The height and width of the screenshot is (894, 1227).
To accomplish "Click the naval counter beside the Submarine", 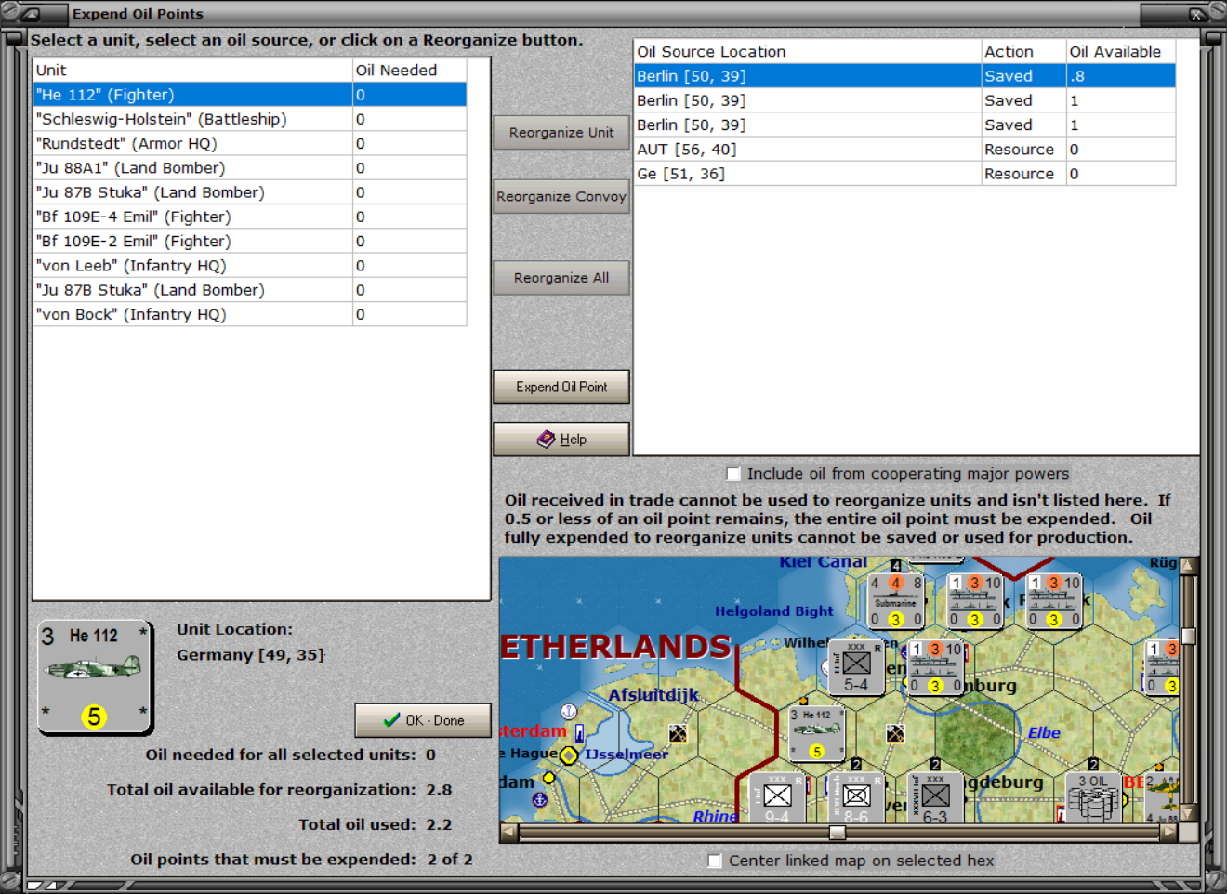I will point(975,601).
